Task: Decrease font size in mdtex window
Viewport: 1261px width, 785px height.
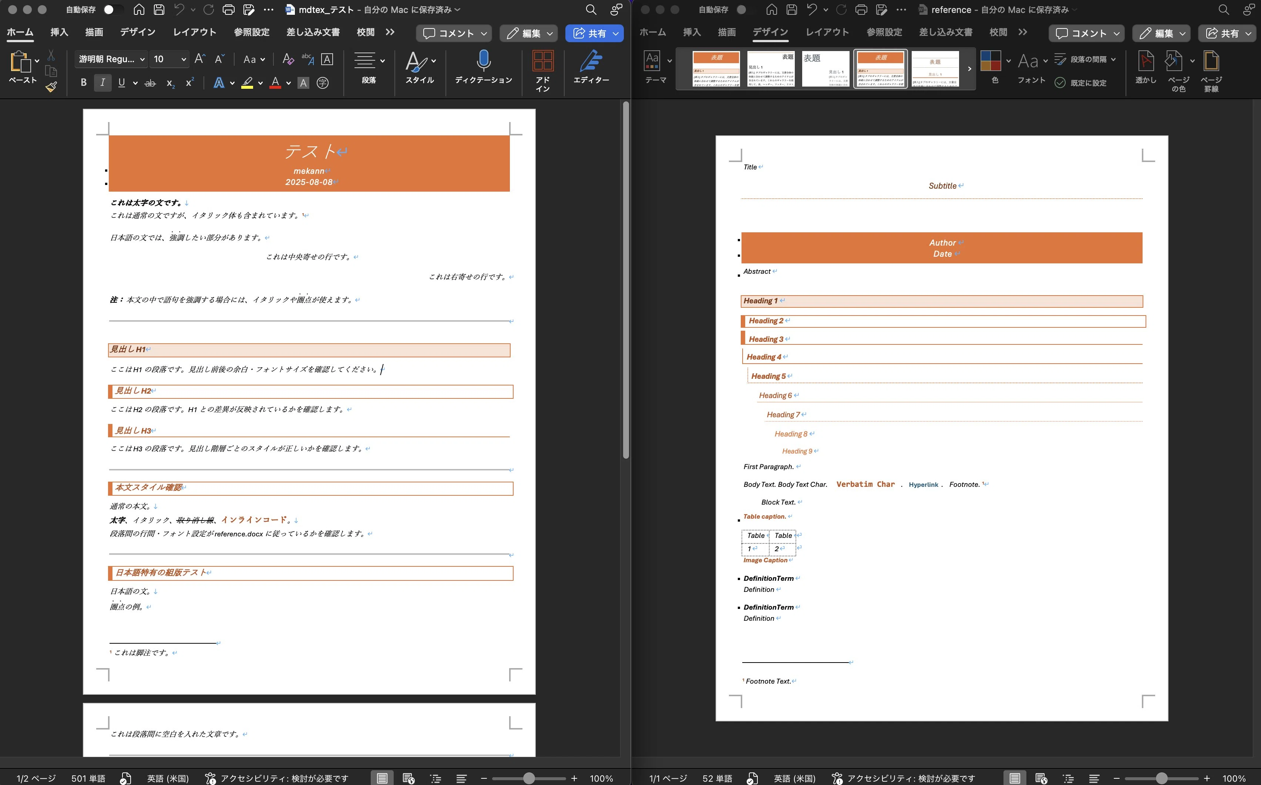Action: (219, 59)
